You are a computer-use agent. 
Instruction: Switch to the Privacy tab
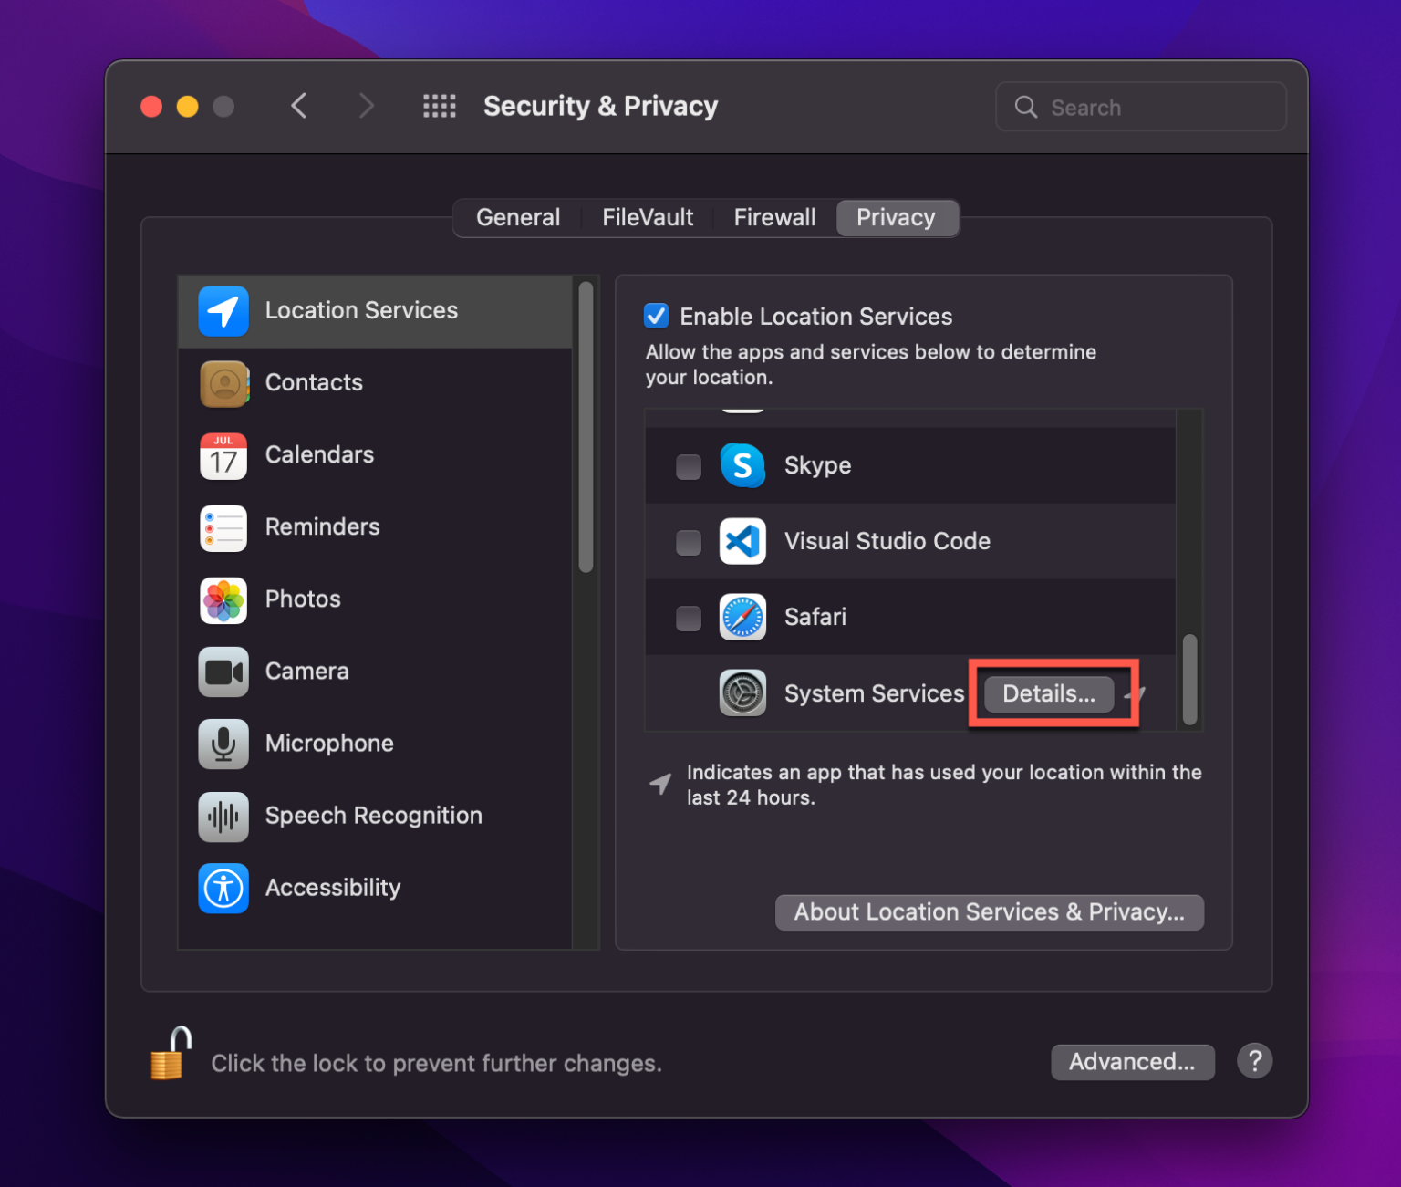tap(896, 217)
